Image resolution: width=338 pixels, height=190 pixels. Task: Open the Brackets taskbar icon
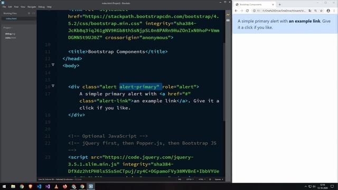coord(91,186)
